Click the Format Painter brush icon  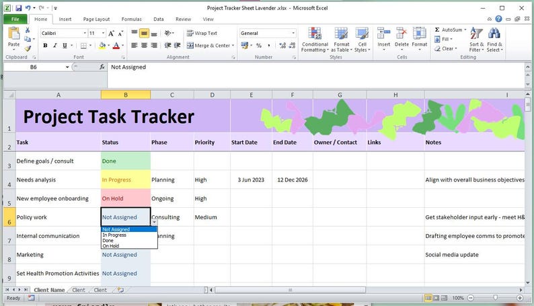click(28, 48)
